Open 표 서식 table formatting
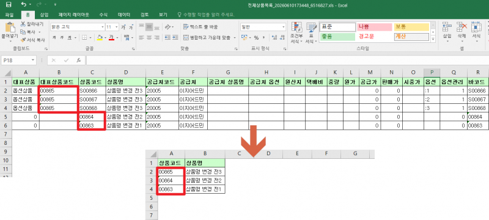Screen dimensions: 489x220 tap(311, 32)
